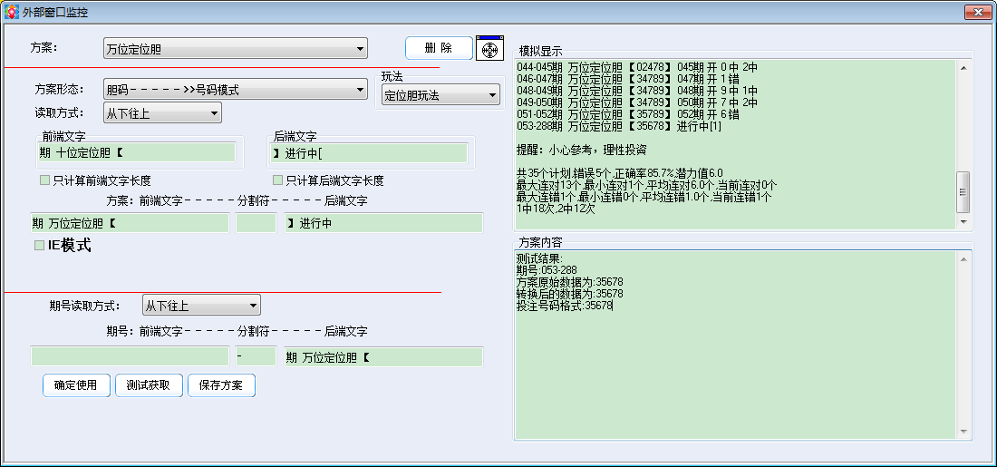
Task: Enable 只计算后端文字长度 checkbox
Action: 278,180
